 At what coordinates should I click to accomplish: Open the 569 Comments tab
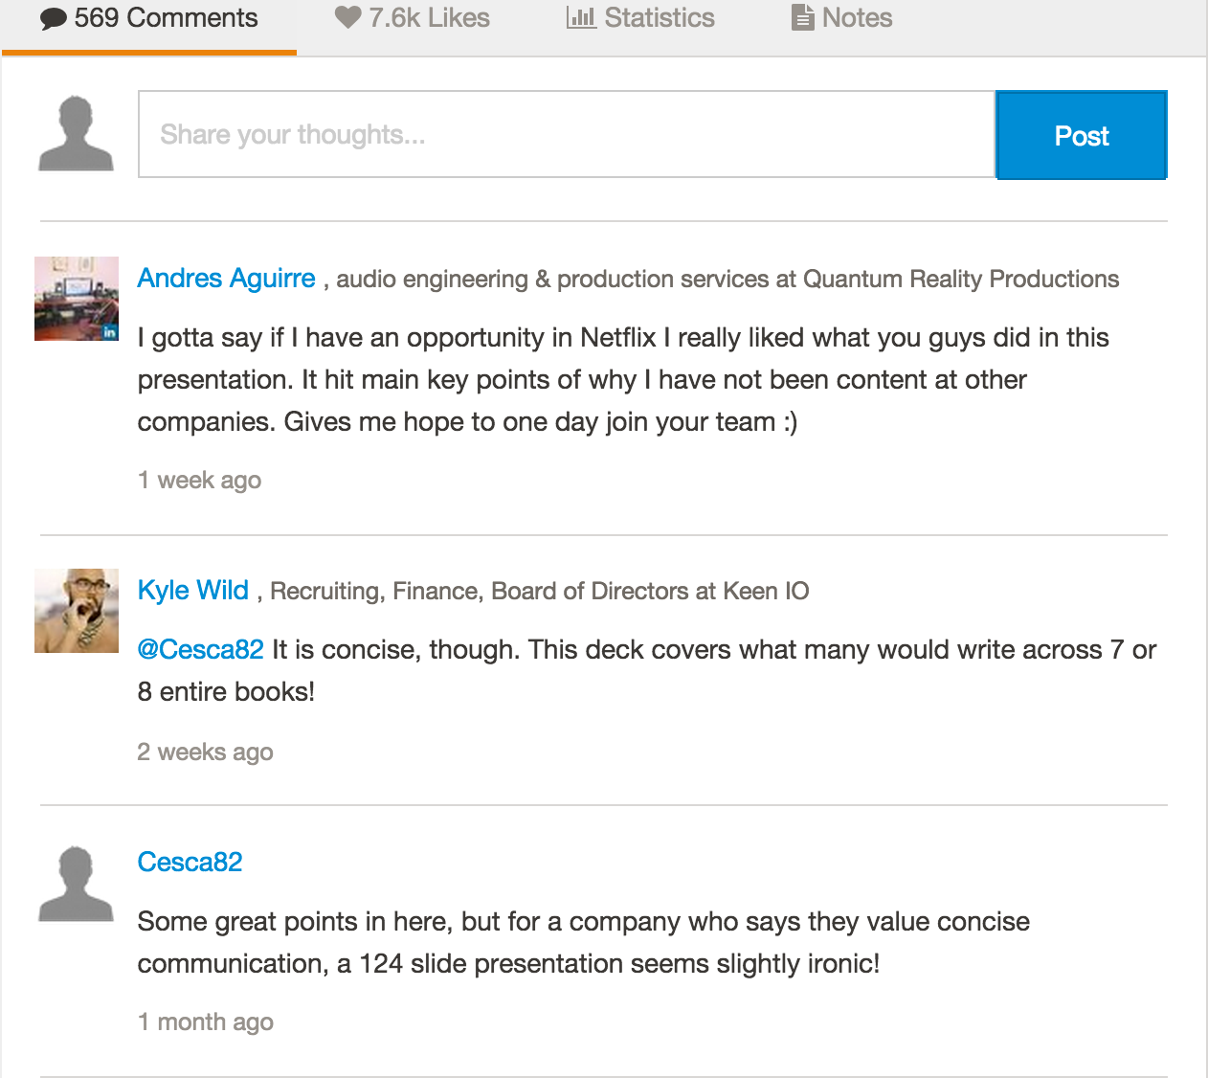click(149, 19)
